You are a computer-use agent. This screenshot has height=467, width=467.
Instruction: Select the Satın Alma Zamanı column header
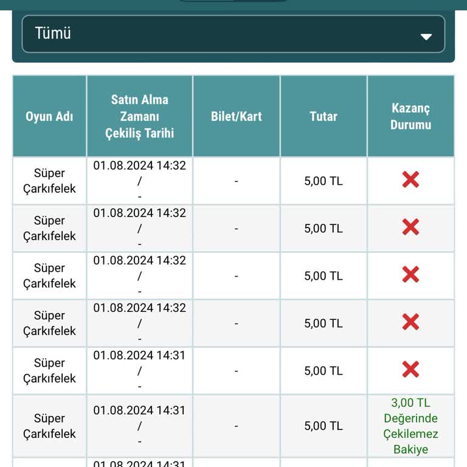pyautogui.click(x=139, y=116)
